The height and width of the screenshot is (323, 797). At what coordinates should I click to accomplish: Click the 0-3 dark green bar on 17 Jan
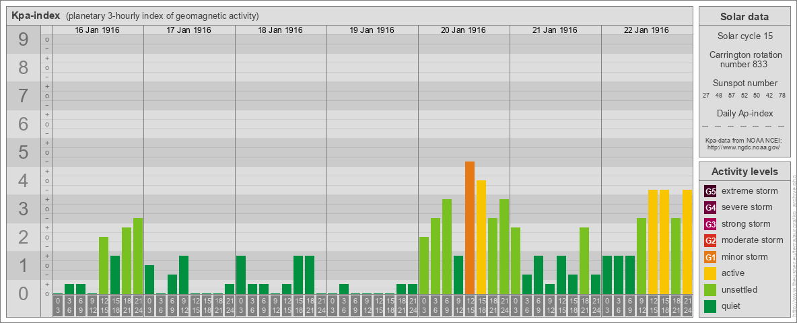tap(149, 279)
